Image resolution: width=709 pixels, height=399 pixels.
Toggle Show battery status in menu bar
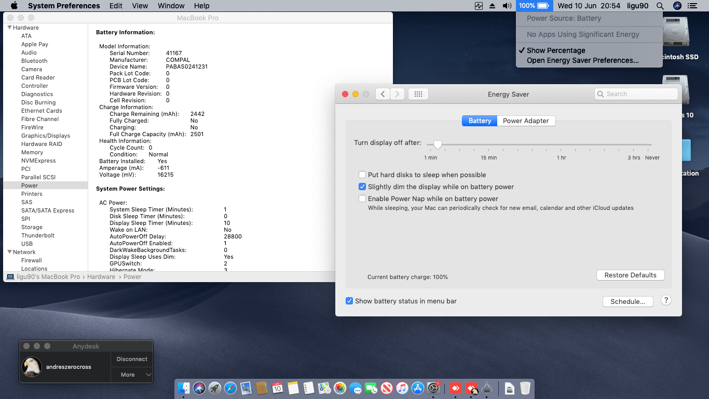tap(349, 301)
